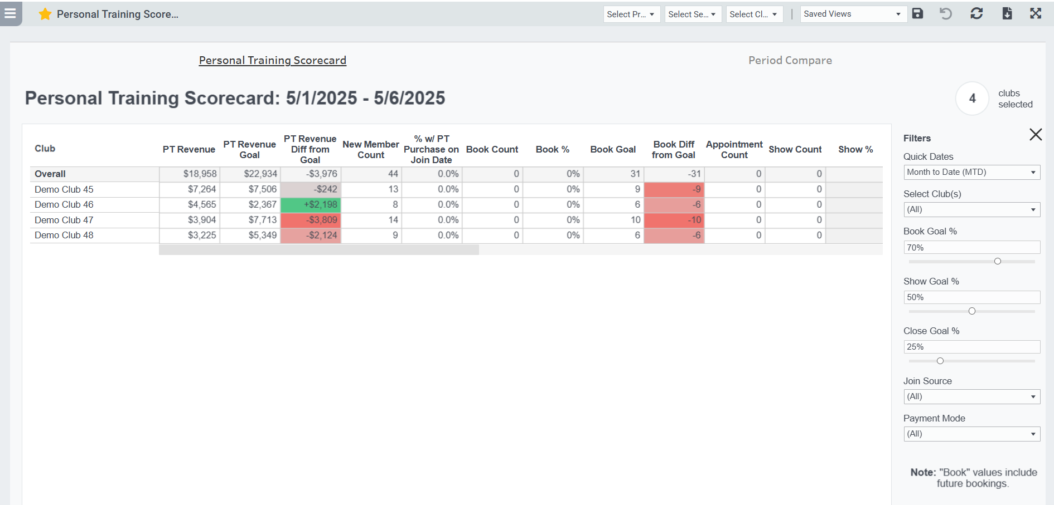Viewport: 1054px width, 505px height.
Task: Save the current view with the disk icon
Action: pos(917,13)
